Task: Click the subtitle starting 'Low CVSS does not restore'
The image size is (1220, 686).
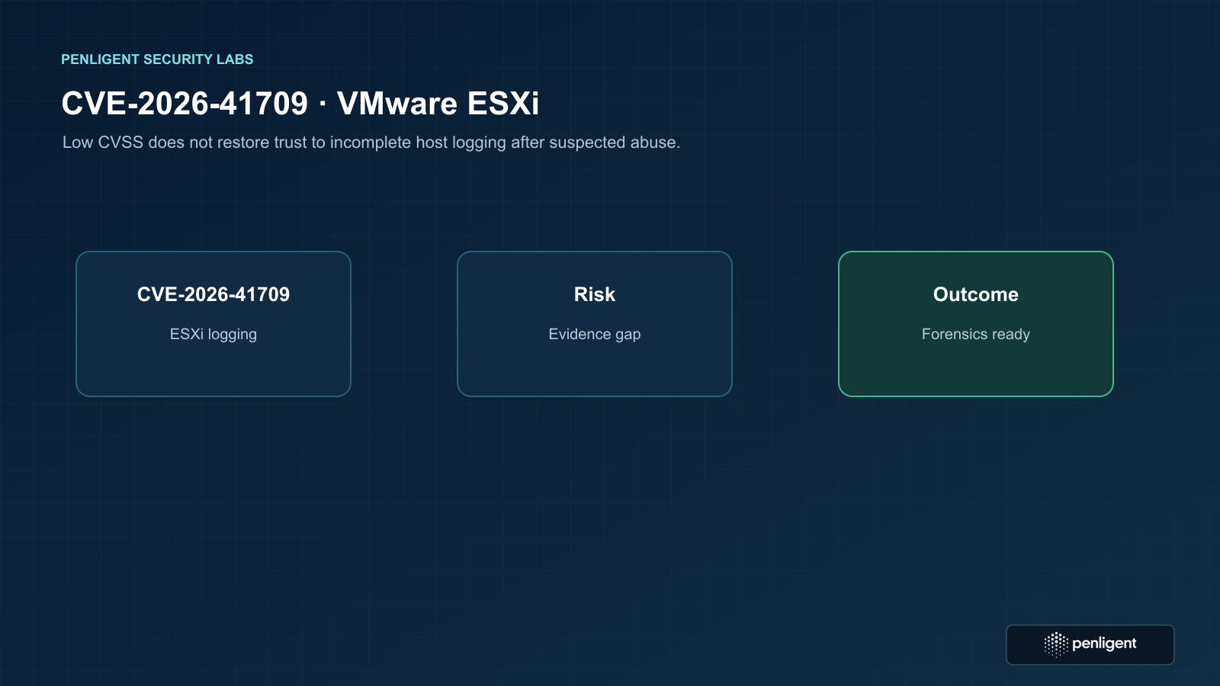Action: (x=371, y=143)
